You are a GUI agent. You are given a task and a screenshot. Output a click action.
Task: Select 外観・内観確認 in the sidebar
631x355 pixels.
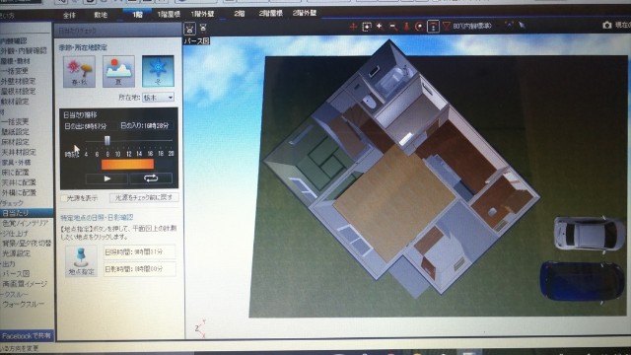point(24,51)
